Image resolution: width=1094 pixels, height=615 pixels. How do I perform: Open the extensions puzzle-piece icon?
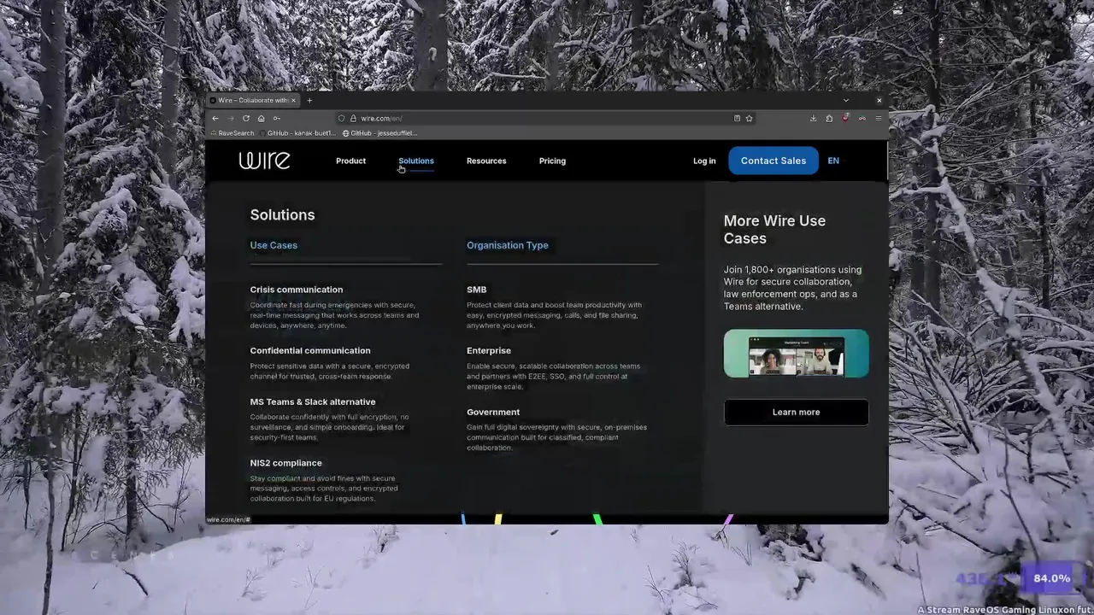click(829, 118)
